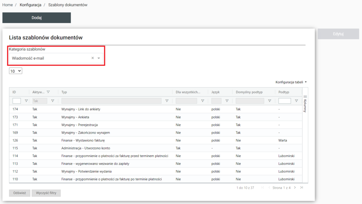Open the rows-per-page selector showing 10
This screenshot has width=362, height=204.
(x=16, y=71)
